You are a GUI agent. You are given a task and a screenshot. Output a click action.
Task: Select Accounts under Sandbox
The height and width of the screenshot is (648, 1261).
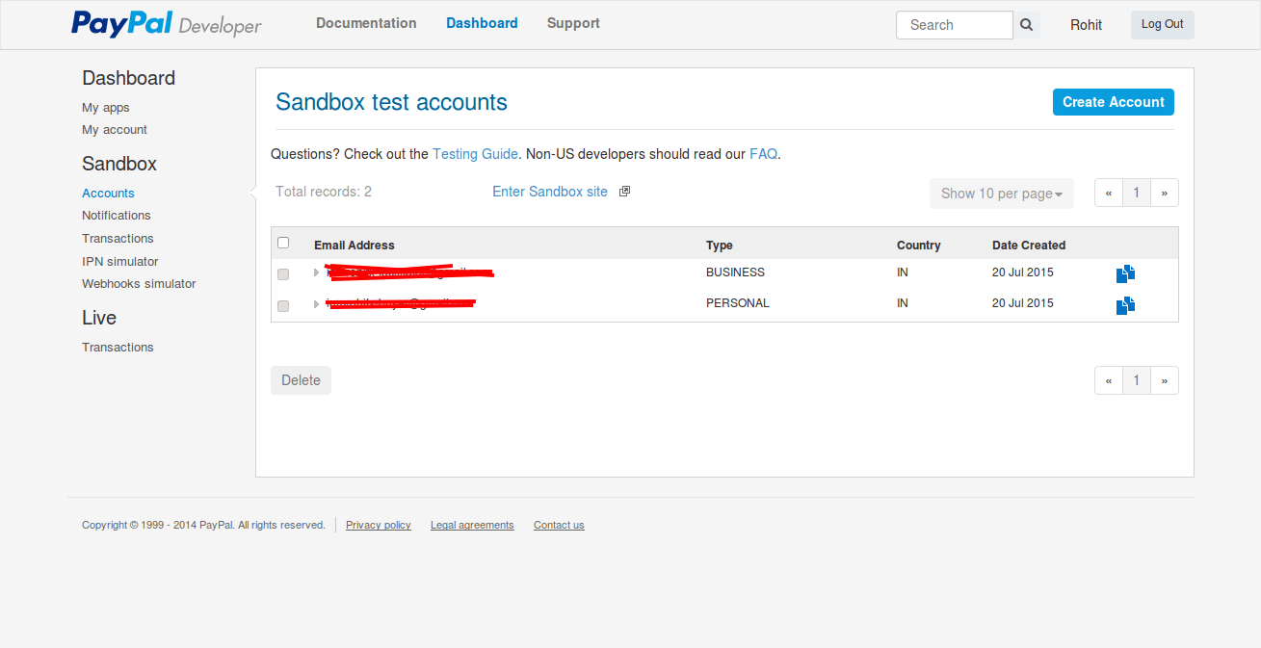(108, 194)
